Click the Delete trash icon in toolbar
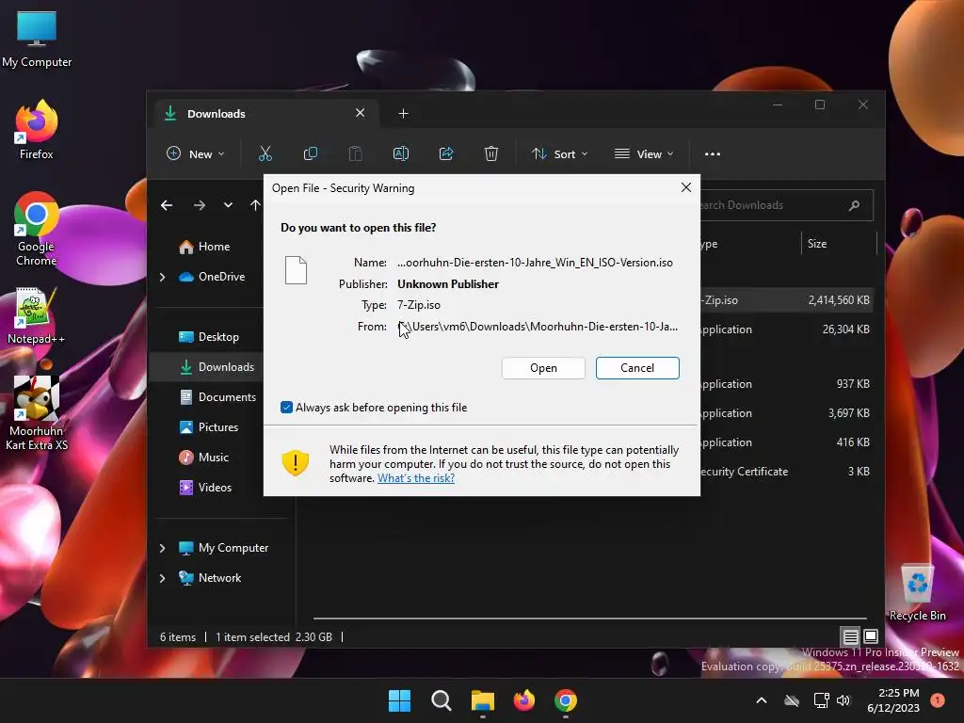 point(491,153)
